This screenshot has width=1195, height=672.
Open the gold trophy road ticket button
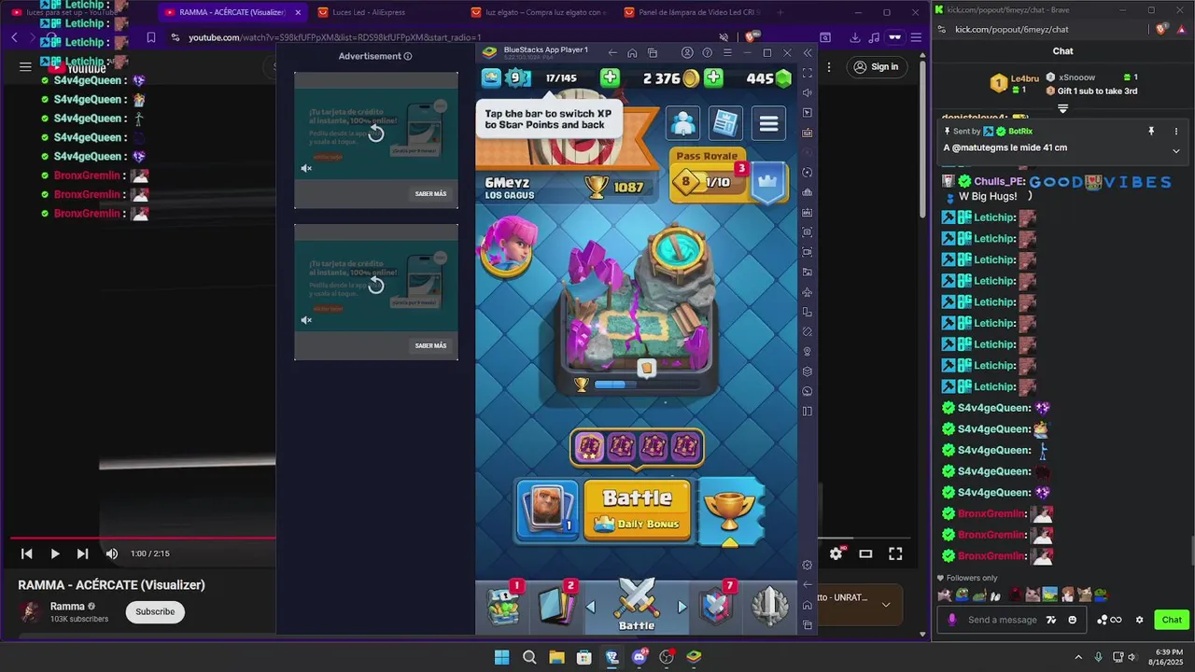(x=731, y=510)
